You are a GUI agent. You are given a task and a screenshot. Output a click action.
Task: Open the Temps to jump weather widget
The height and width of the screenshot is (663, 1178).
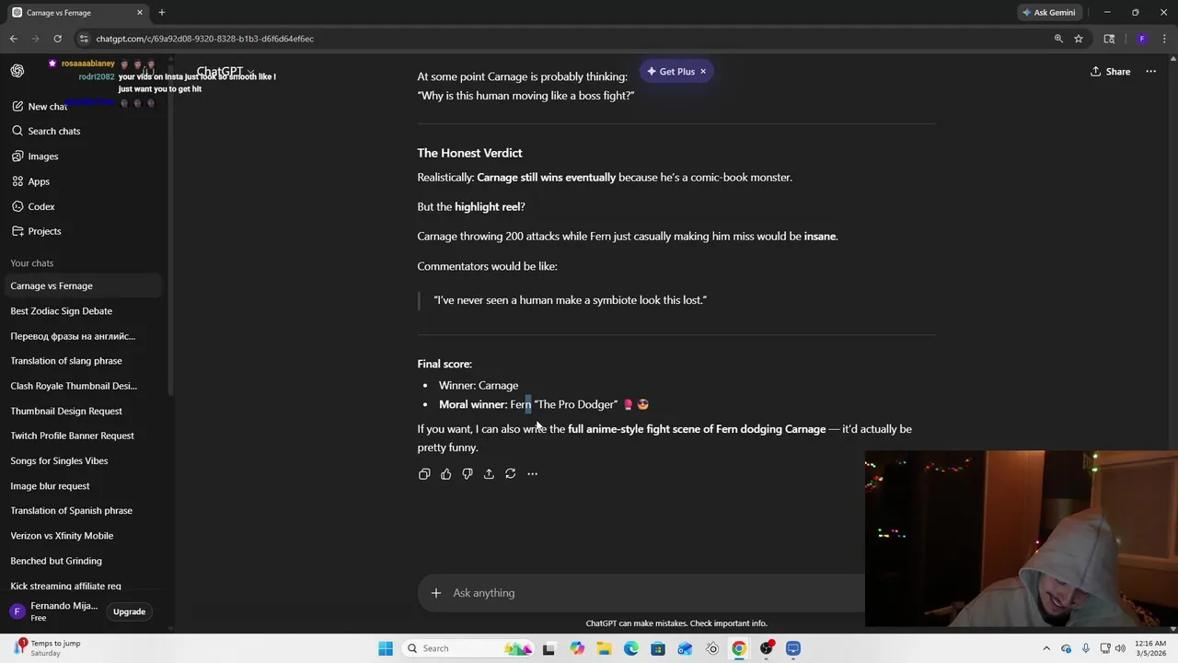pos(48,648)
